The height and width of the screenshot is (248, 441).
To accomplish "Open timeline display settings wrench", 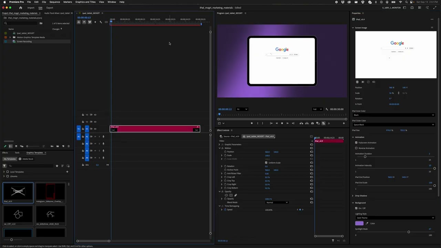I will coord(101,22).
